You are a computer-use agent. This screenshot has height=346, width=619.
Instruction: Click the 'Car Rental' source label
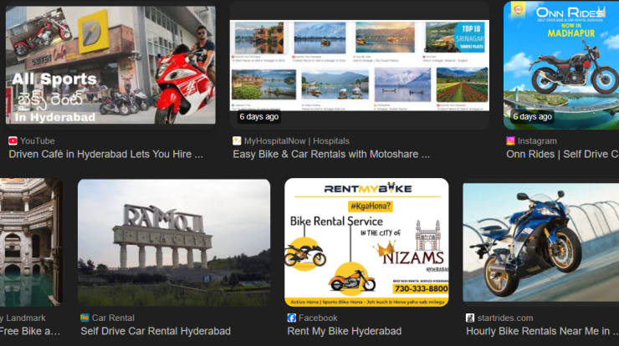pyautogui.click(x=113, y=318)
